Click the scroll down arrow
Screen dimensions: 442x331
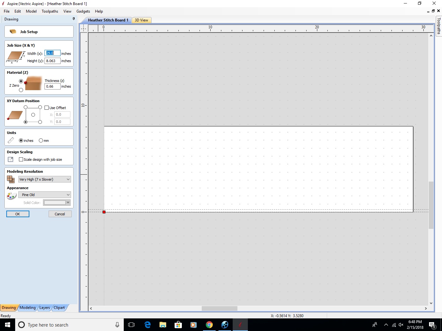[431, 303]
